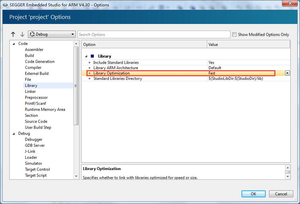Click the Standard Libraries Directory option

click(117, 79)
